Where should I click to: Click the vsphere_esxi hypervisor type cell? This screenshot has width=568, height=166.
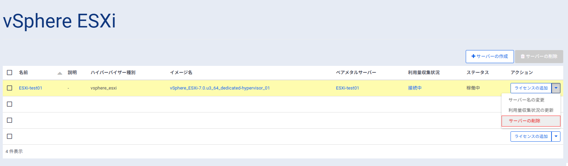click(x=104, y=88)
